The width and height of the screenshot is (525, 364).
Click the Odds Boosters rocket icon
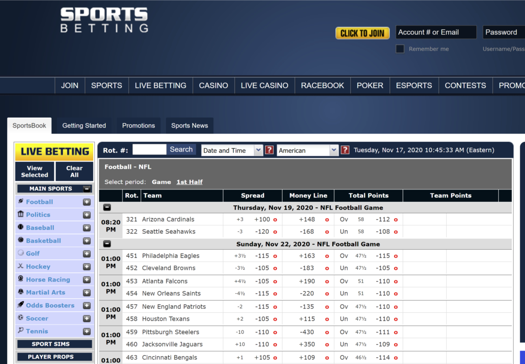(x=21, y=305)
